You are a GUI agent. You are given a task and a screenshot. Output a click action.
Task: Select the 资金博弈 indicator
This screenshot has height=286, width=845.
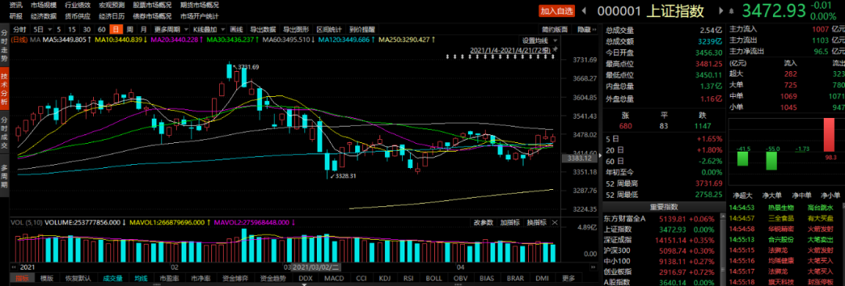pos(236,278)
